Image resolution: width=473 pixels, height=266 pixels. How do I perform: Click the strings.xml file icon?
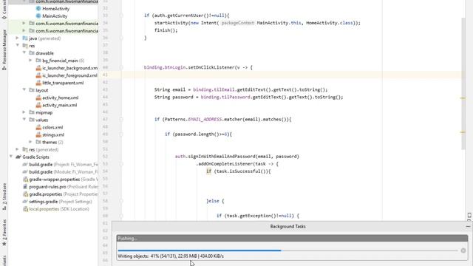tap(38, 134)
